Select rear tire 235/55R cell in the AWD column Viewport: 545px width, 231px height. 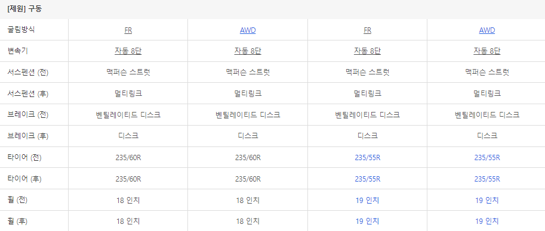pyautogui.click(x=487, y=179)
